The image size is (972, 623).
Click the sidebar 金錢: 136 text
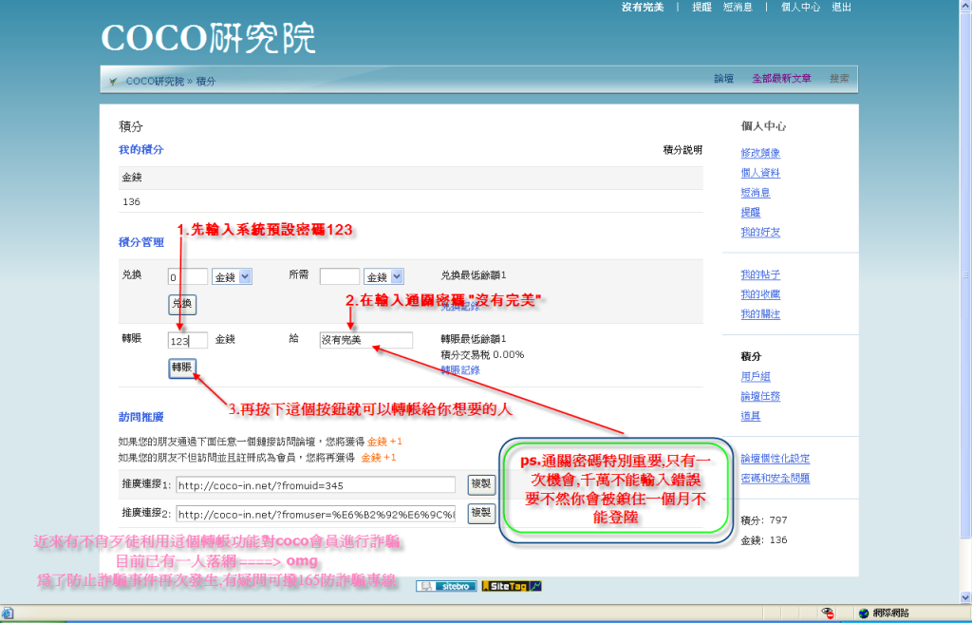(764, 539)
